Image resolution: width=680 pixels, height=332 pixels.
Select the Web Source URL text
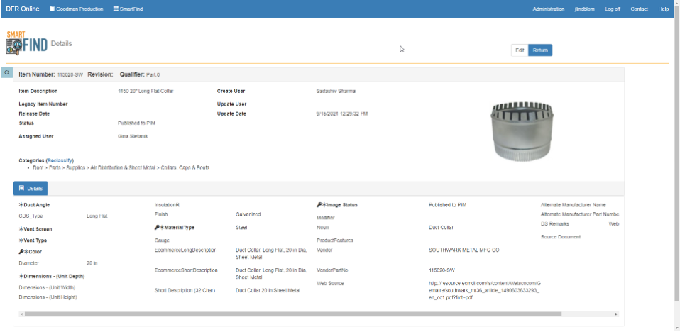(x=485, y=290)
